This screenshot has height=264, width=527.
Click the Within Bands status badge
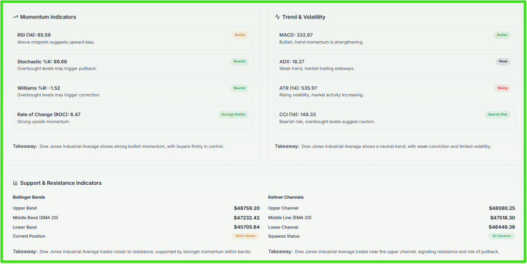245,236
